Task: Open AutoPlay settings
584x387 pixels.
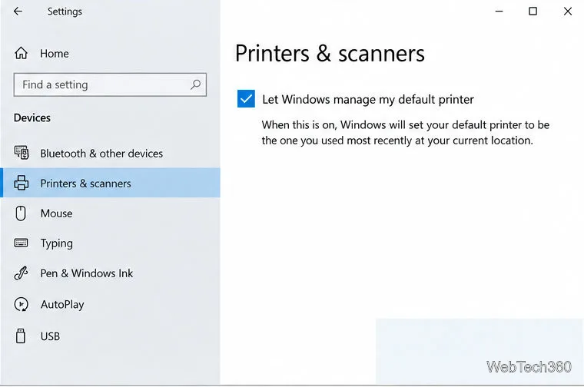Action: tap(111, 304)
